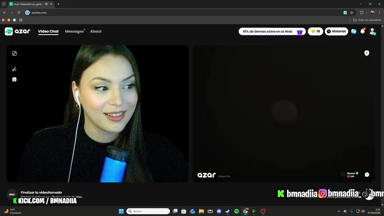Expand the system tray hidden icons chevron
384x216 pixels.
pos(339,211)
